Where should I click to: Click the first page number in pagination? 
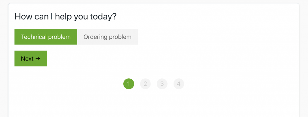click(129, 84)
